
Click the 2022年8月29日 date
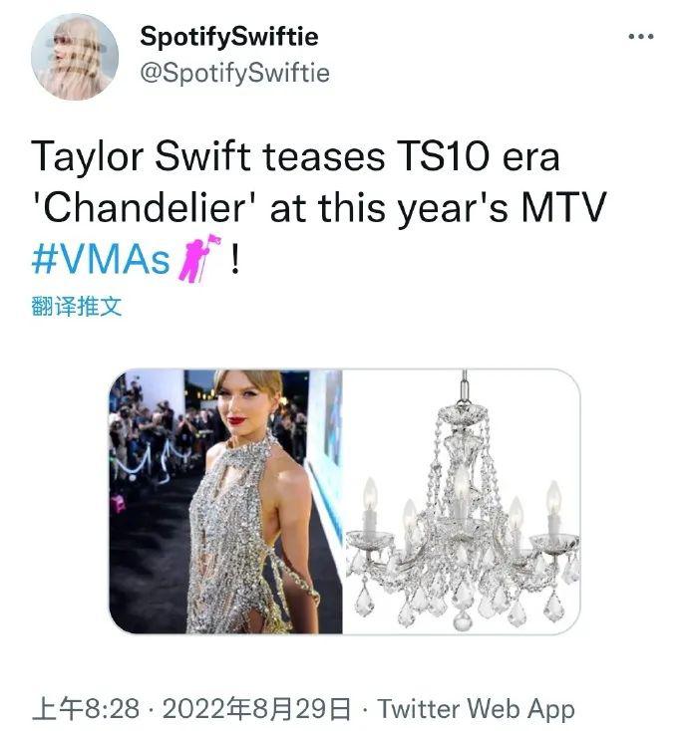tap(256, 709)
